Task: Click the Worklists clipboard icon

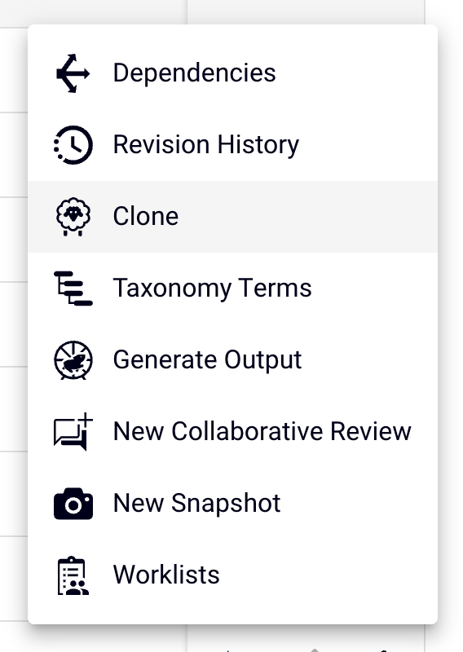Action: tap(73, 575)
